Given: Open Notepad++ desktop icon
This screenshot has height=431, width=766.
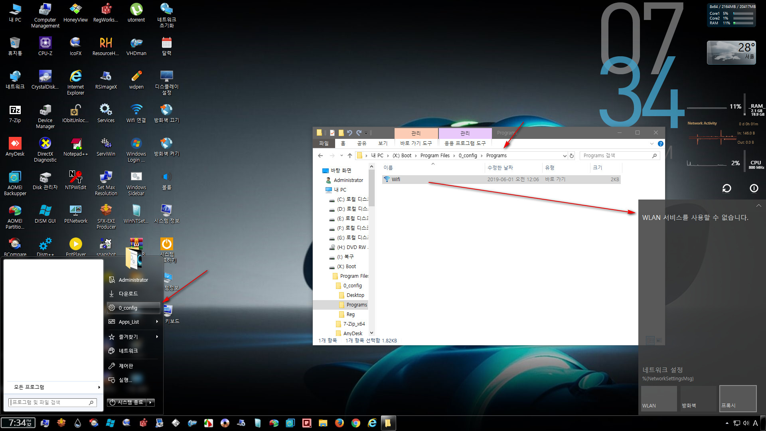Looking at the screenshot, I should coord(75,146).
